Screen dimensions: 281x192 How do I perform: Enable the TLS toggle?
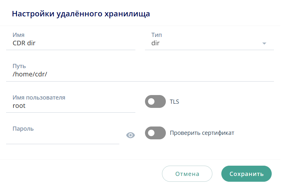tap(155, 101)
